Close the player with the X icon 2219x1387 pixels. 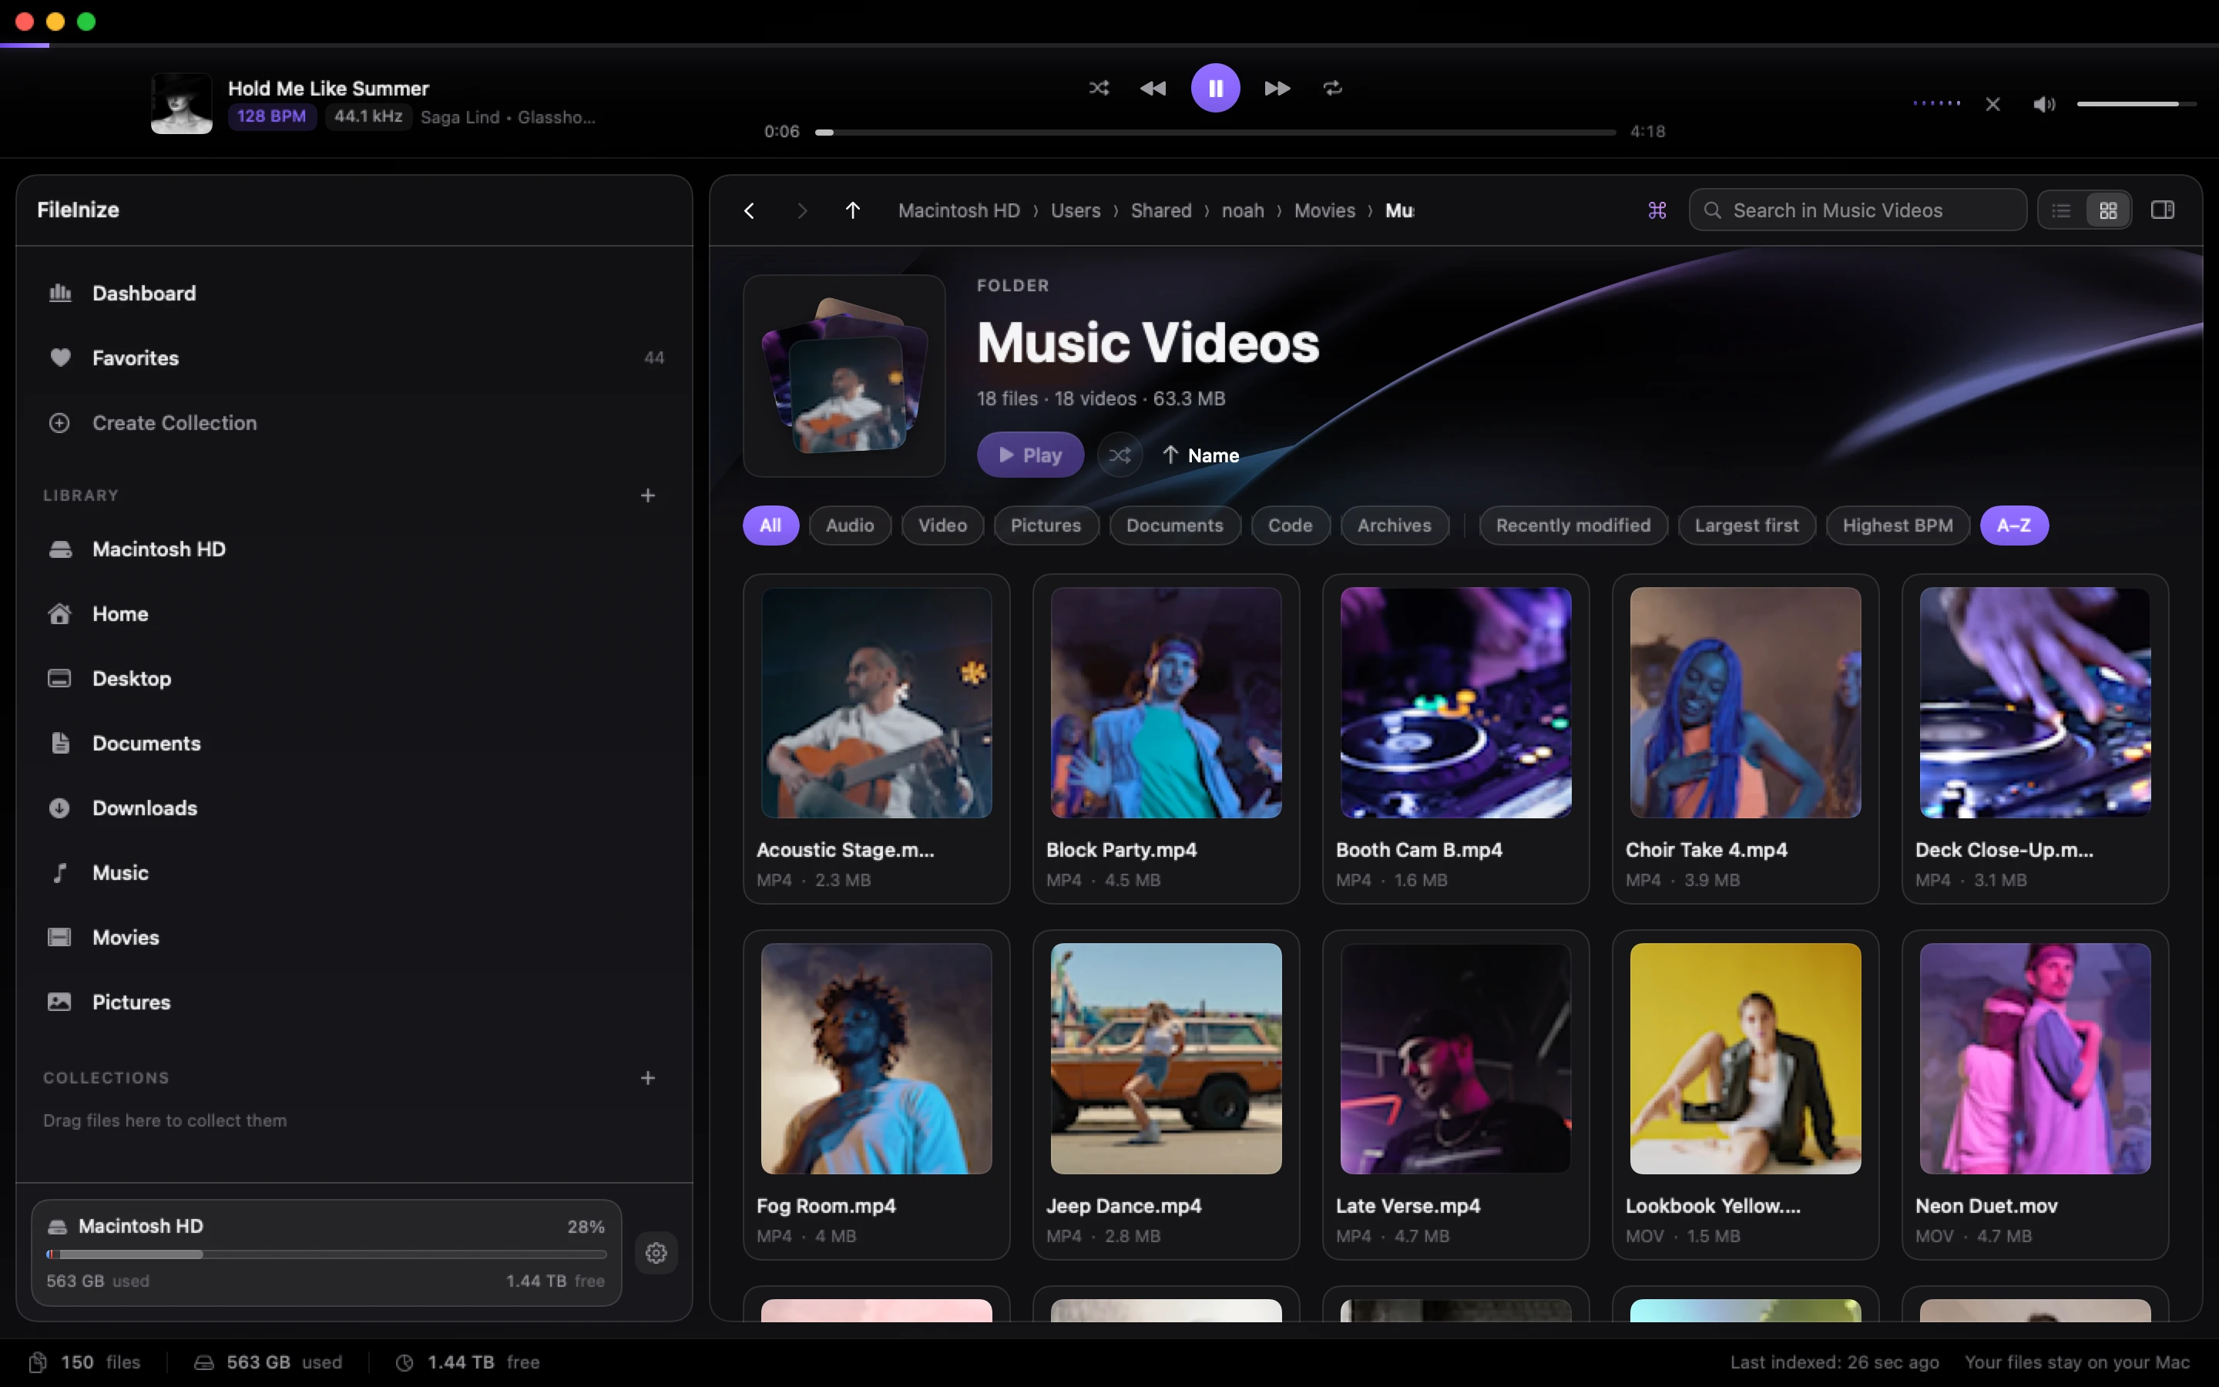[1992, 104]
